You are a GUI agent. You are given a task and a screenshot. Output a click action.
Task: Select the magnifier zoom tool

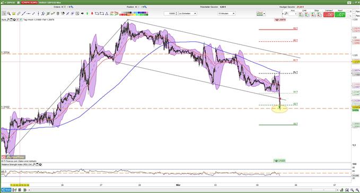click(8, 14)
